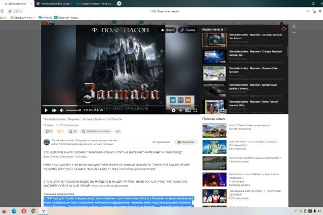Switch to the Filmstrailersonline browser tab
323x215 pixels.
54,4
